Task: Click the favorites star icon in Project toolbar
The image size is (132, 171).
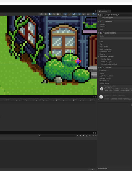Action: click(x=90, y=136)
